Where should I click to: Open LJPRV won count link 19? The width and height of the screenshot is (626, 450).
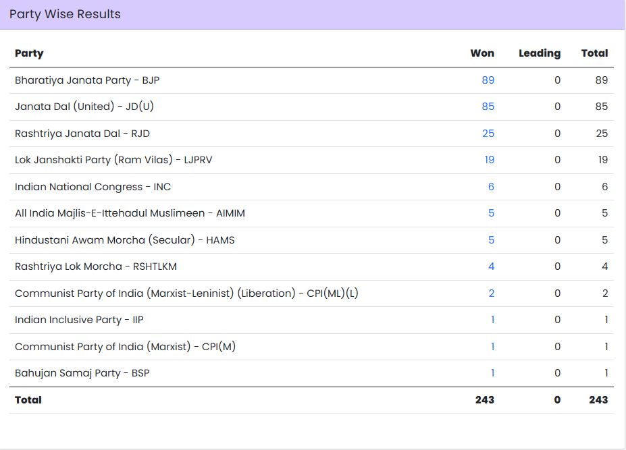click(x=490, y=160)
